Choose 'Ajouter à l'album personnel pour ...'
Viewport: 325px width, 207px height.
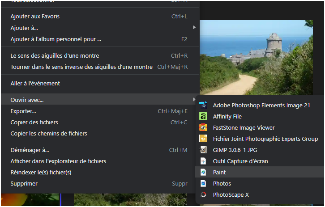pyautogui.click(x=56, y=39)
